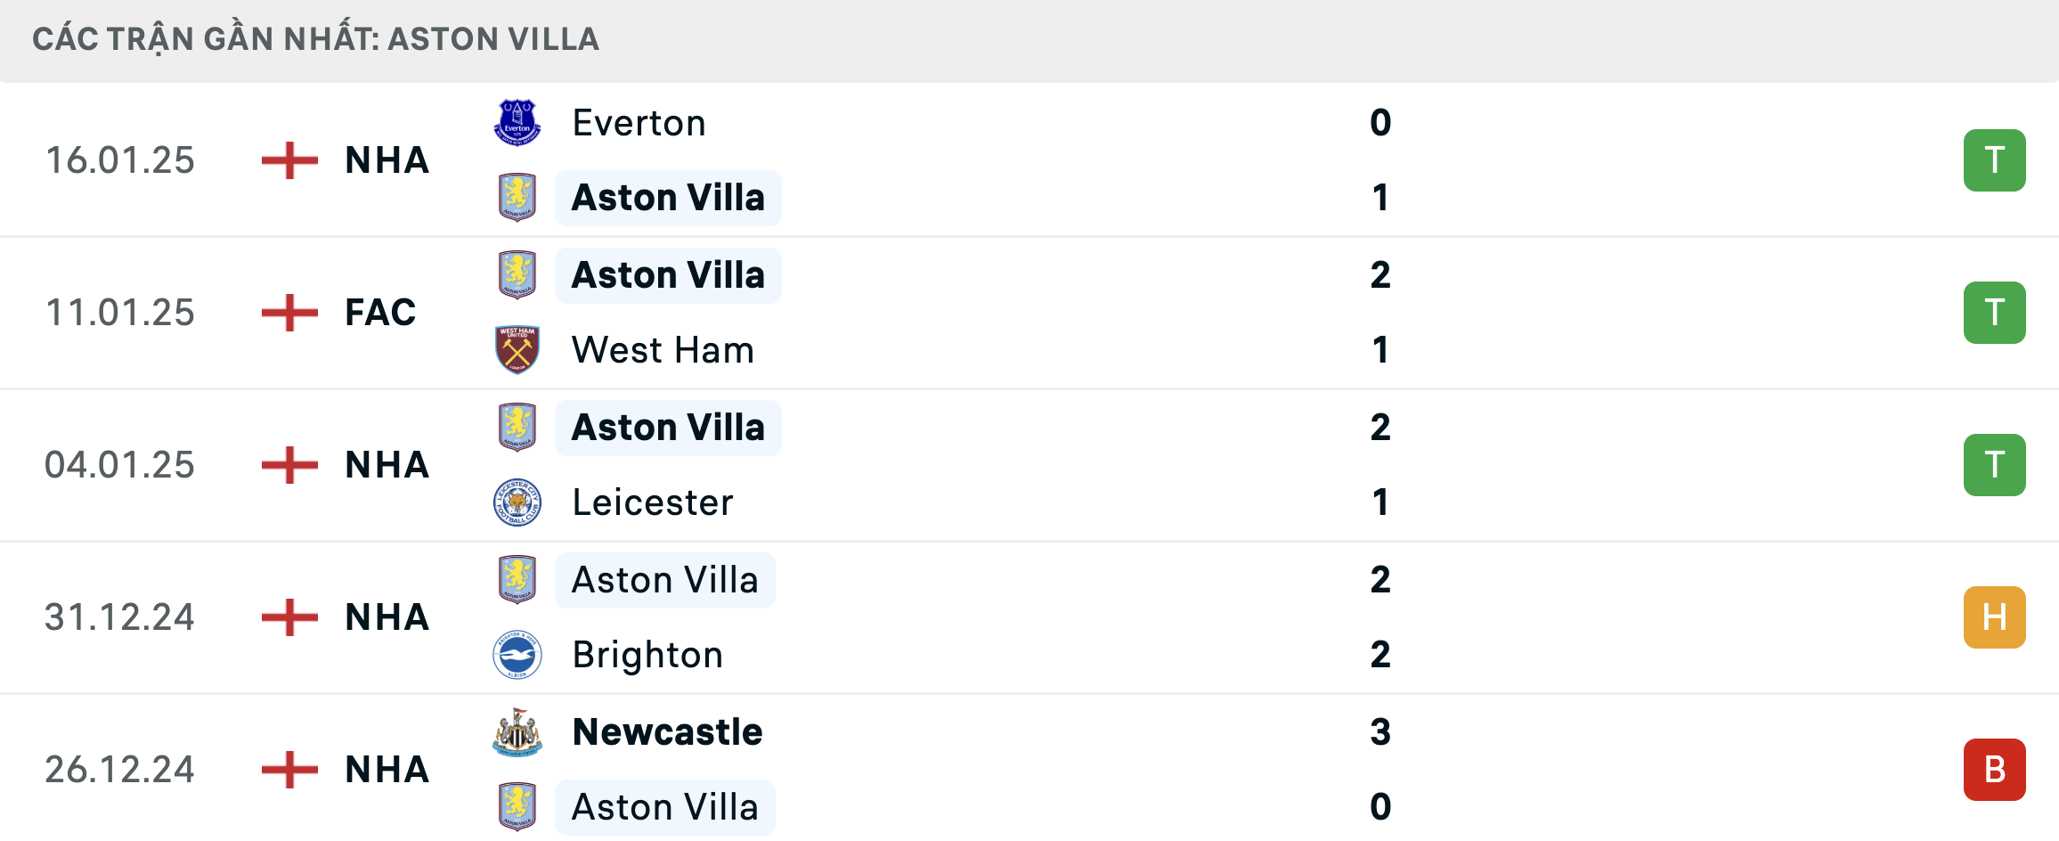
Task: Click Aston Villa crest in 16.01.25 match
Action: click(x=517, y=198)
